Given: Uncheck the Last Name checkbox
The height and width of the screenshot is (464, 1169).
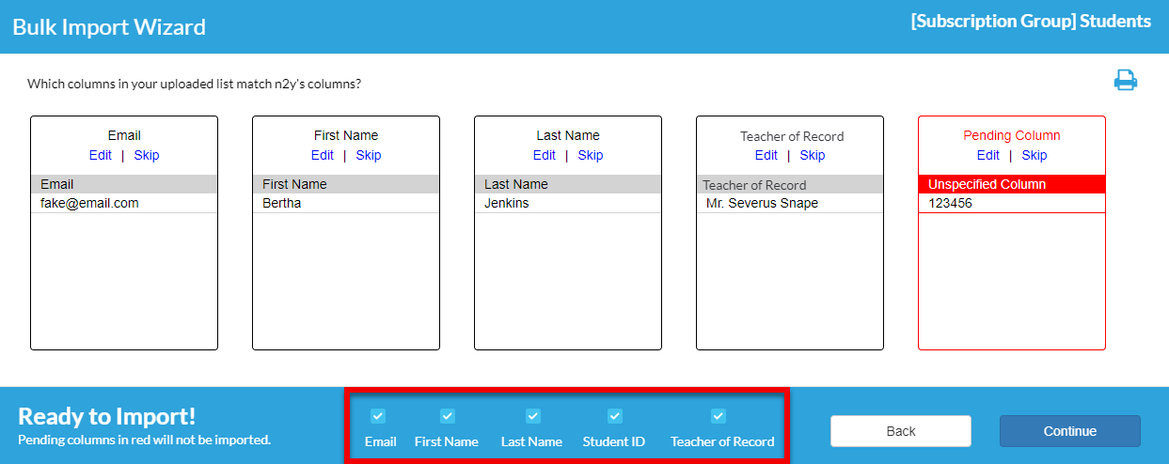Looking at the screenshot, I should click(x=532, y=416).
